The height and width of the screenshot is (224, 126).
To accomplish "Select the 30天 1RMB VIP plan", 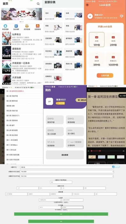I will (x=97, y=40).
